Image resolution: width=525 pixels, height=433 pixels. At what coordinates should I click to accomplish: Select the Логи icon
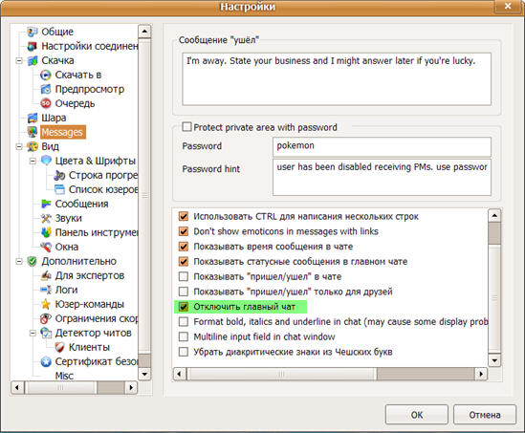pyautogui.click(x=46, y=290)
